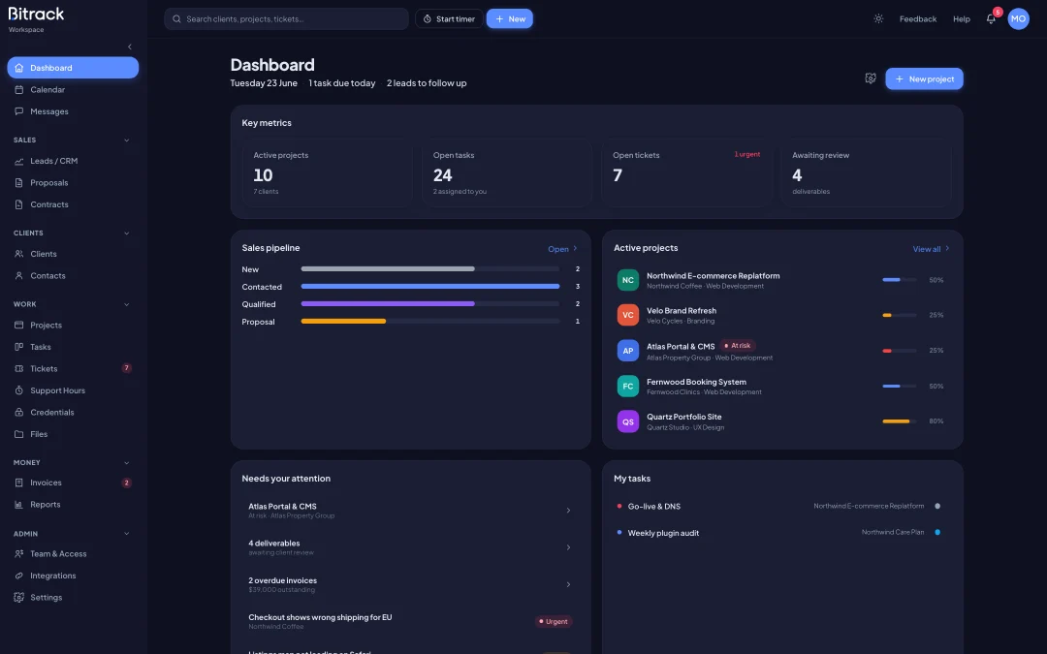Open the Tasks board icon
Screen dimensions: 1047x654
point(18,347)
